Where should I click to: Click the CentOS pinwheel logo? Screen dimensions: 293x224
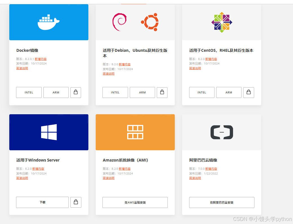click(x=222, y=22)
